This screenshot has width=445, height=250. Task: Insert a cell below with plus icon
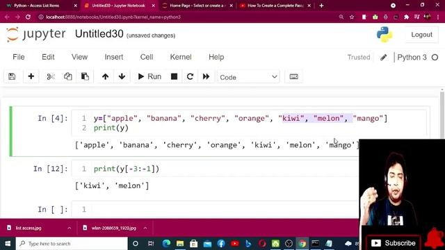(31, 76)
